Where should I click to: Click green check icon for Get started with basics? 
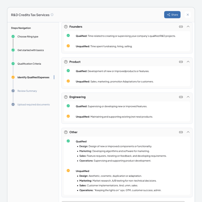tap(13, 50)
